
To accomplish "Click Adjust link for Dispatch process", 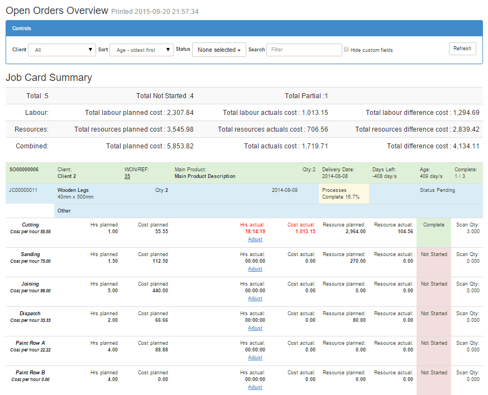I will coord(255,328).
